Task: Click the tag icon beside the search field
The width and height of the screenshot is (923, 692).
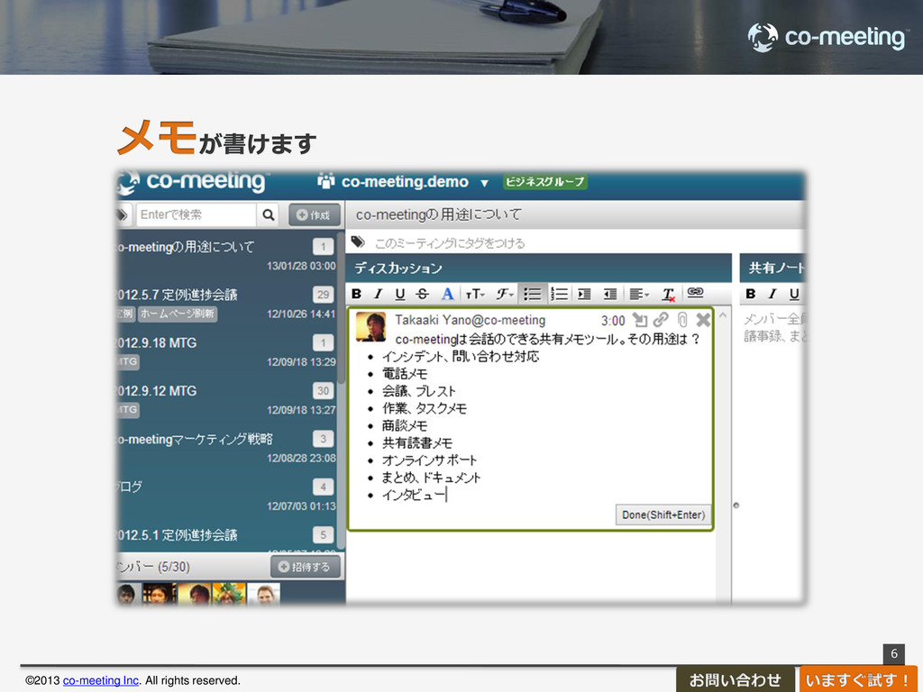Action: (x=123, y=214)
